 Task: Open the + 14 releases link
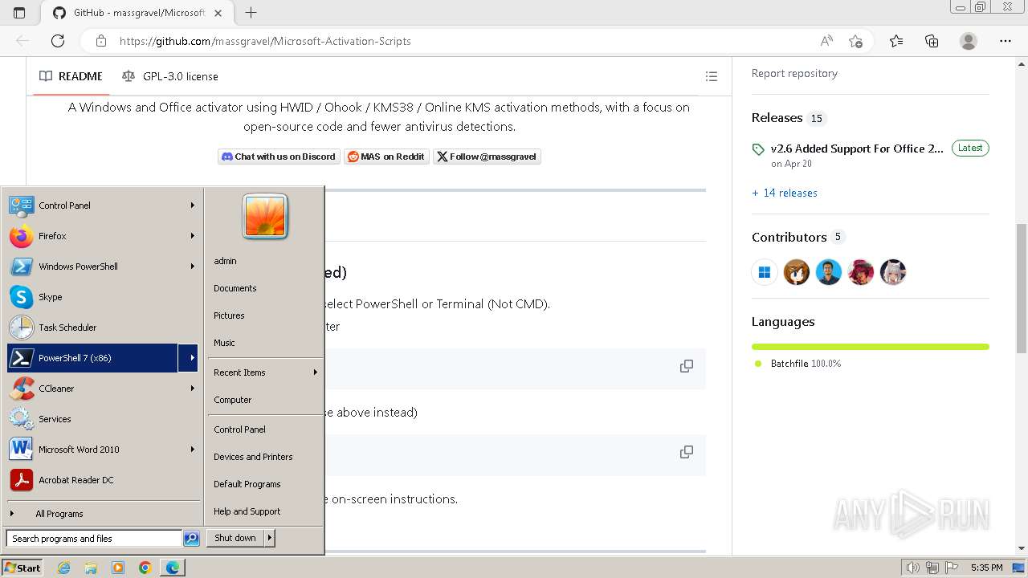[x=785, y=193]
